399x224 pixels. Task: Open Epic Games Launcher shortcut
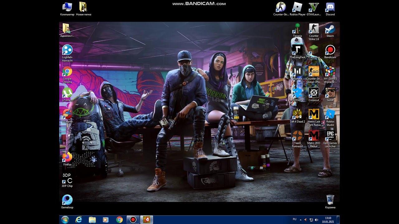coord(330,139)
